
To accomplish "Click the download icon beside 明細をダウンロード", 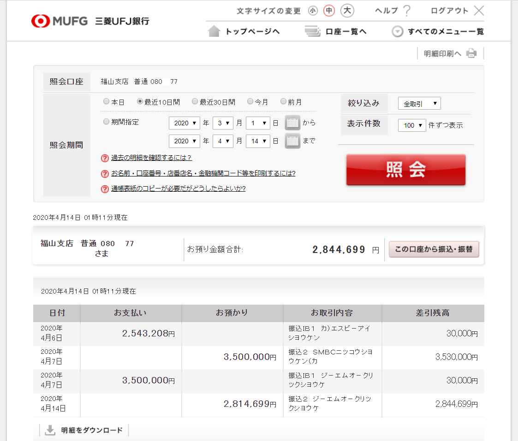I will click(x=50, y=430).
